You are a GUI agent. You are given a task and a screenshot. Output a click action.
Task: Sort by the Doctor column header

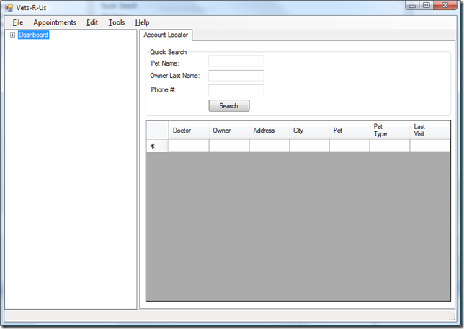189,130
